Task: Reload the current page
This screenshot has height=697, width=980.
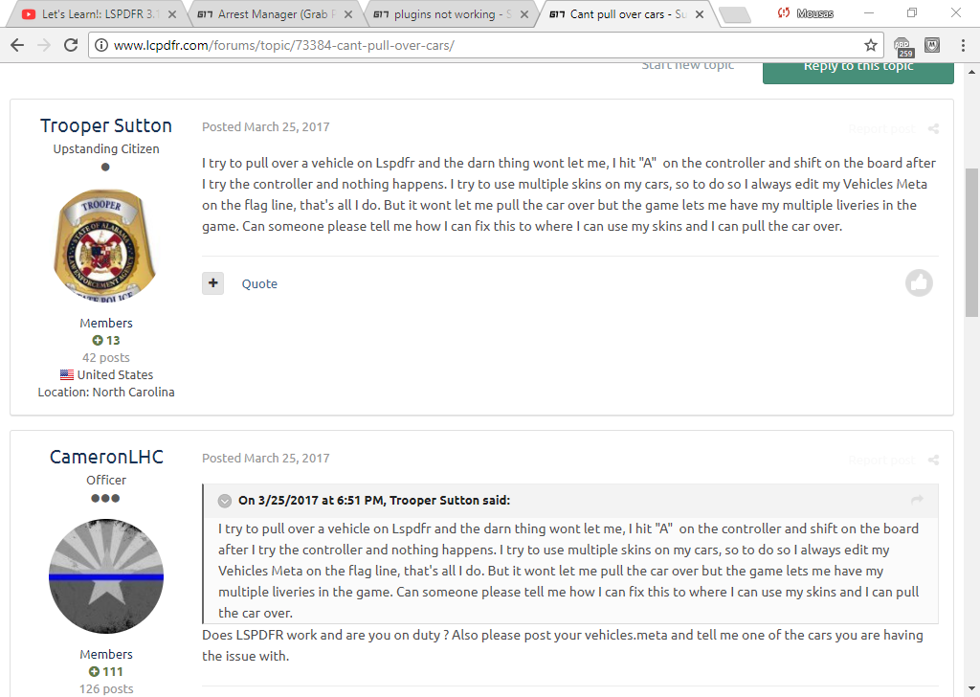Action: (71, 45)
